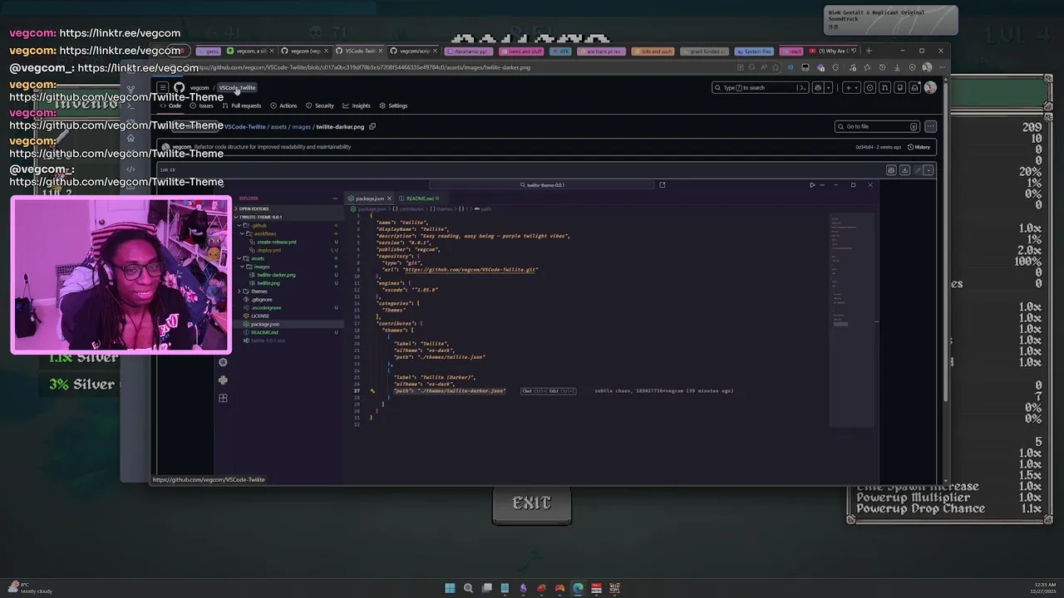The width and height of the screenshot is (1064, 598).
Task: Open the clock and date panel
Action: (1043, 588)
